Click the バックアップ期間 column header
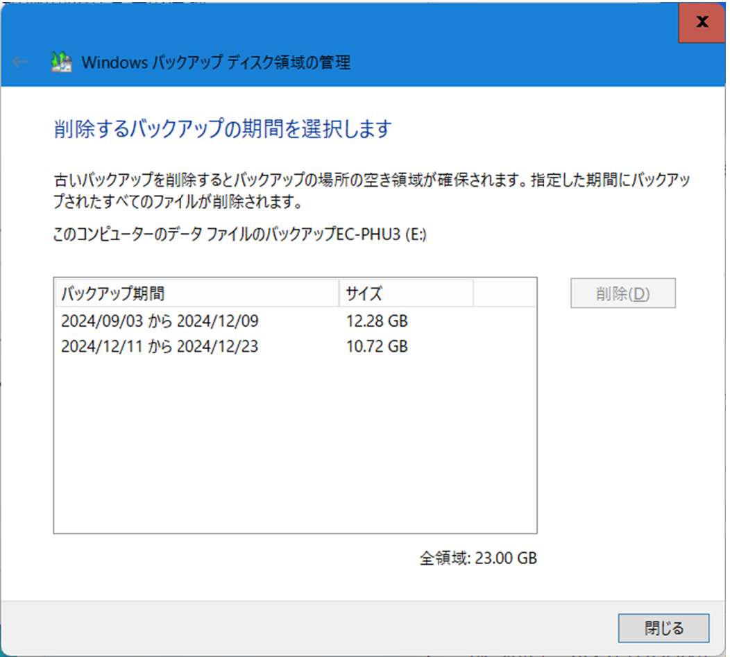The image size is (730, 657). click(x=197, y=293)
